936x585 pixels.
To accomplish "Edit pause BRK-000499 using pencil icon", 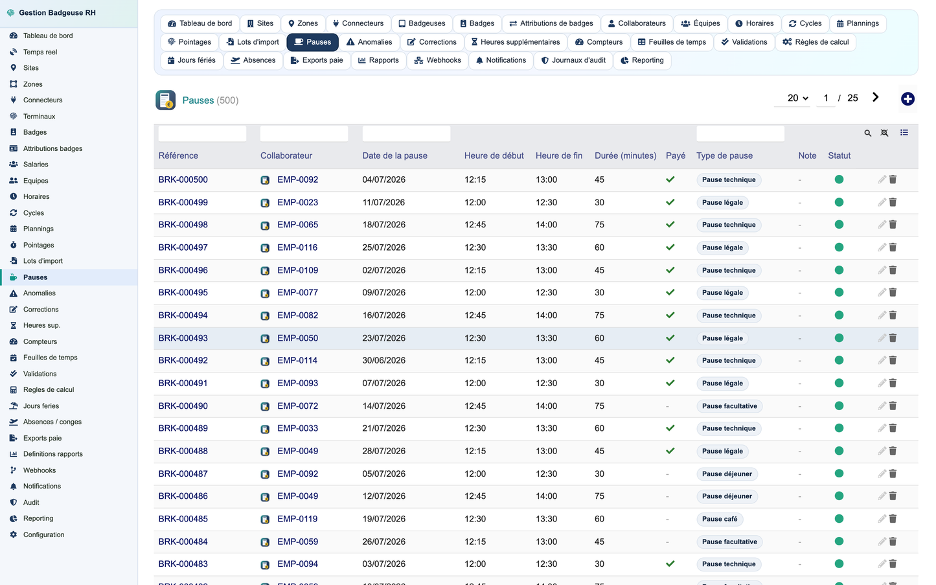I will (882, 202).
